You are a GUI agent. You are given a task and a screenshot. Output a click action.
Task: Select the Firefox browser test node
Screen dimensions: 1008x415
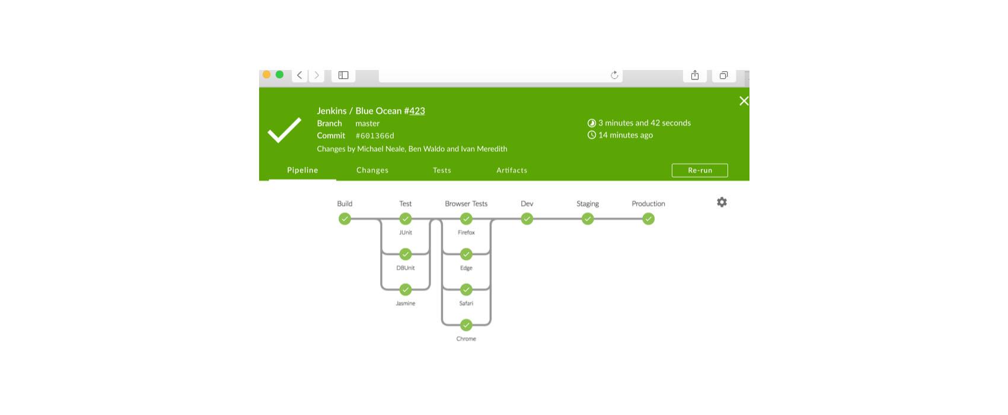[466, 219]
